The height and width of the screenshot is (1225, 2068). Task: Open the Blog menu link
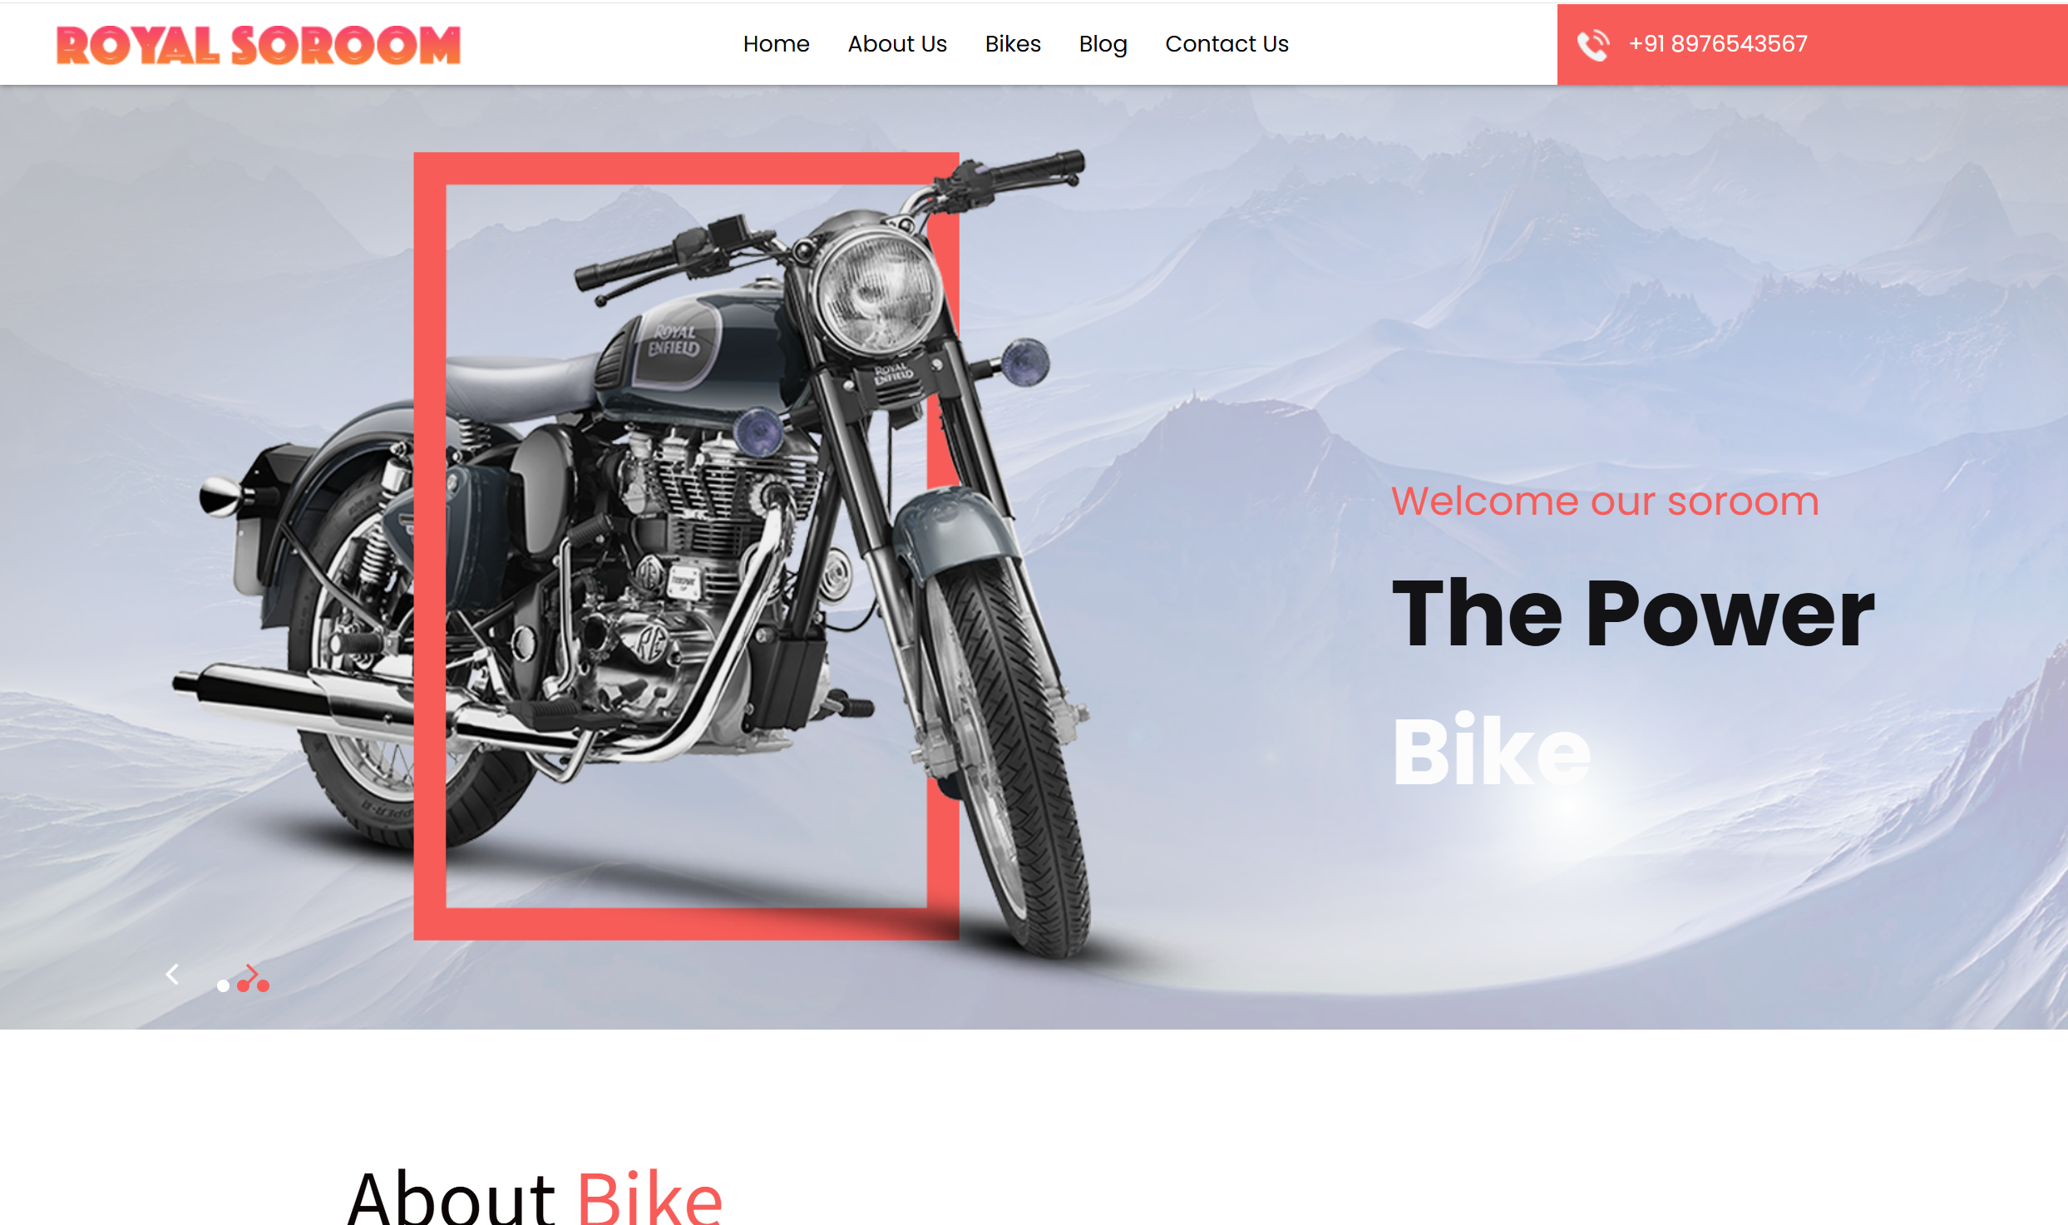pyautogui.click(x=1103, y=44)
